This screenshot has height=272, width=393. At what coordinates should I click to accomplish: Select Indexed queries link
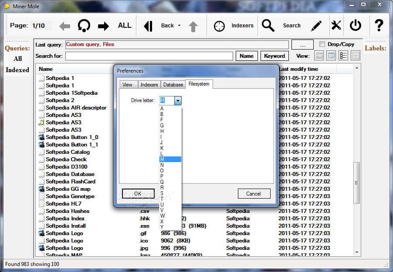[17, 70]
